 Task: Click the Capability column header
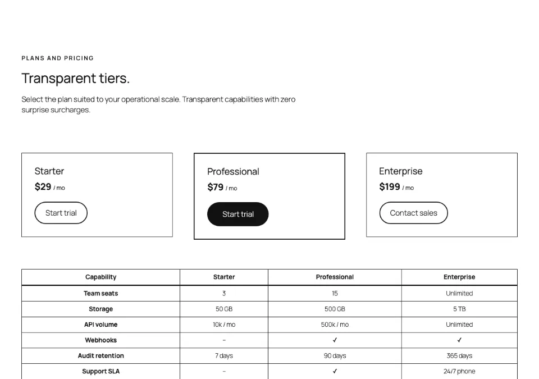101,277
